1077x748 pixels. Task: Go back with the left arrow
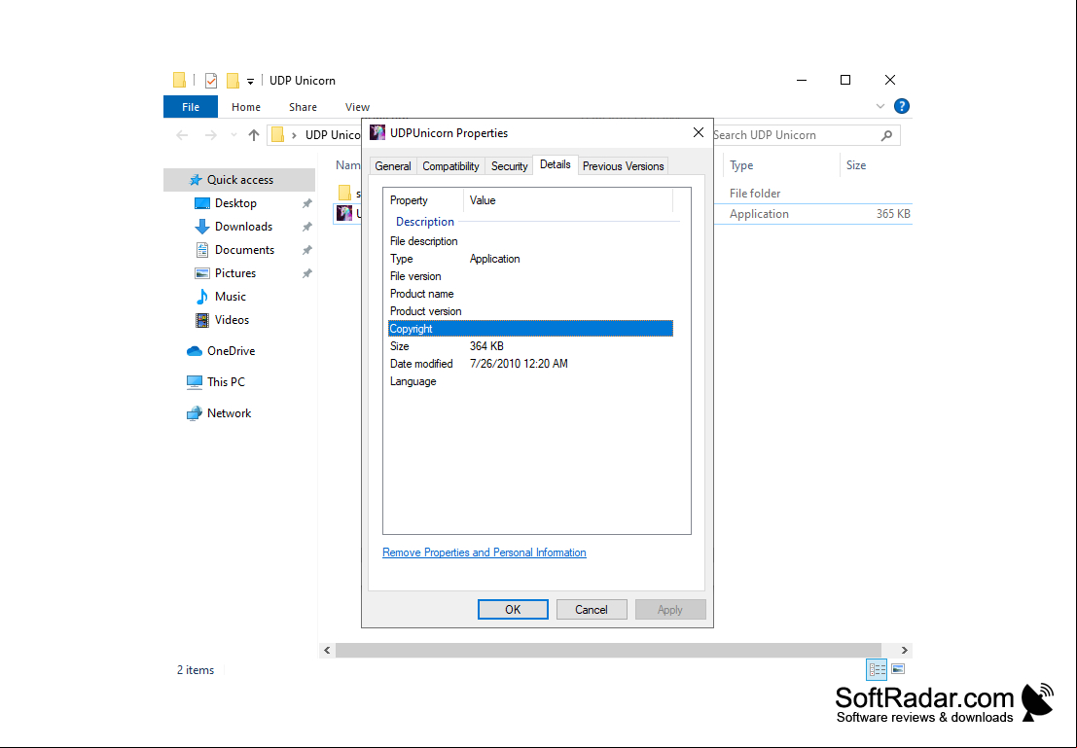tap(182, 135)
